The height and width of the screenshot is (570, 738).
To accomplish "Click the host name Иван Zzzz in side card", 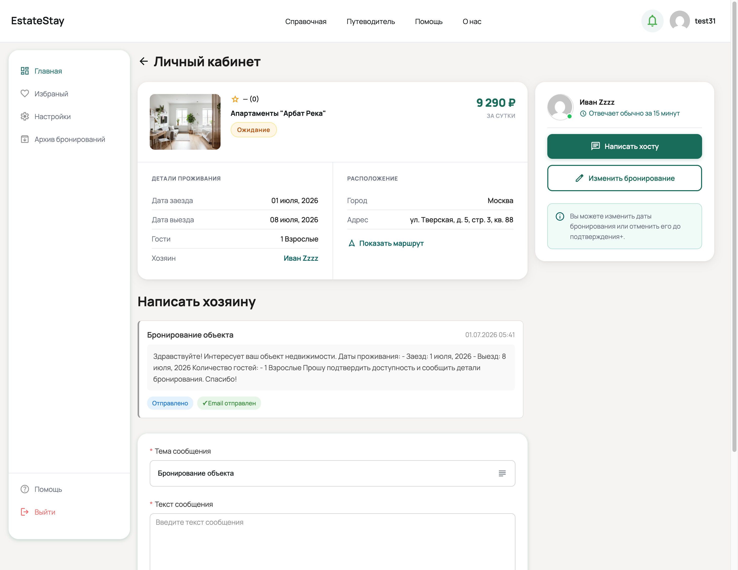I will [597, 102].
